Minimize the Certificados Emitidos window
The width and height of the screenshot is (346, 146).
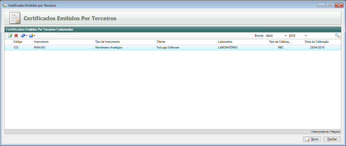pyautogui.click(x=321, y=5)
